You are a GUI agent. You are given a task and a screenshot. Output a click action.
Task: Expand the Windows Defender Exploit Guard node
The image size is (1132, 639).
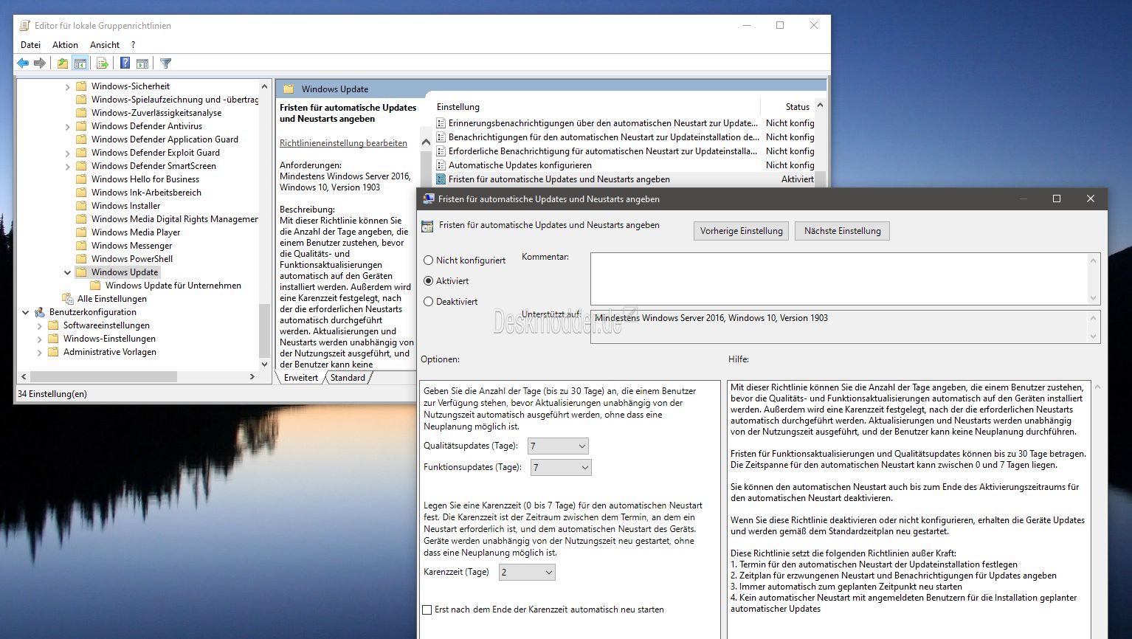(67, 153)
